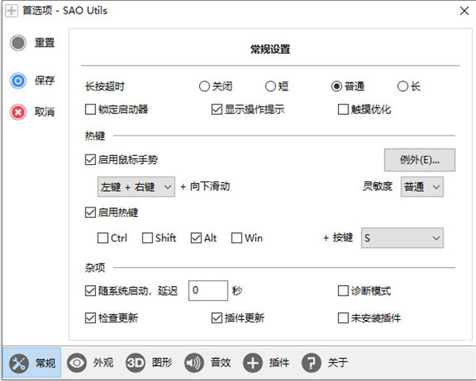Screen dimensions: 476x381
Task: Open the 灵敏度 sensitivity dropdown
Action: 421,187
